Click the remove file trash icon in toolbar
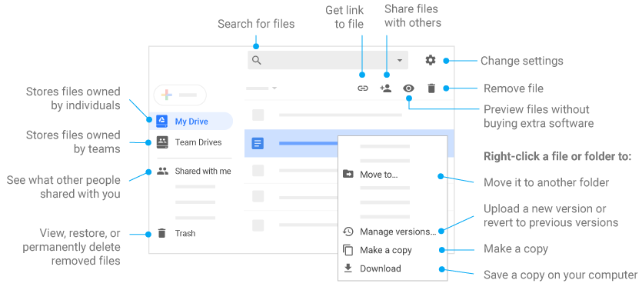The image size is (642, 290). (x=431, y=88)
